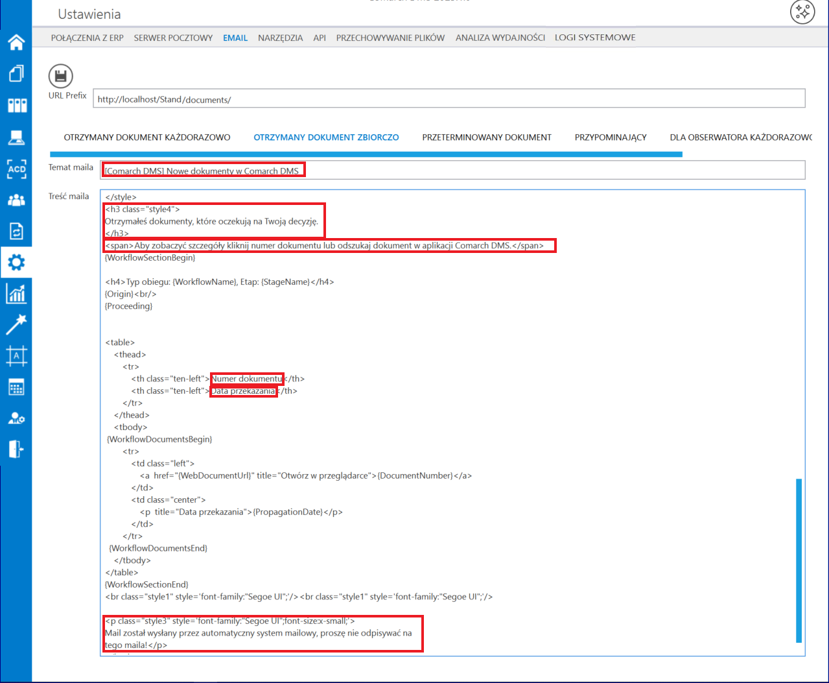Image resolution: width=829 pixels, height=683 pixels.
Task: Click the 'Data przekazania' table header text
Action: [243, 391]
